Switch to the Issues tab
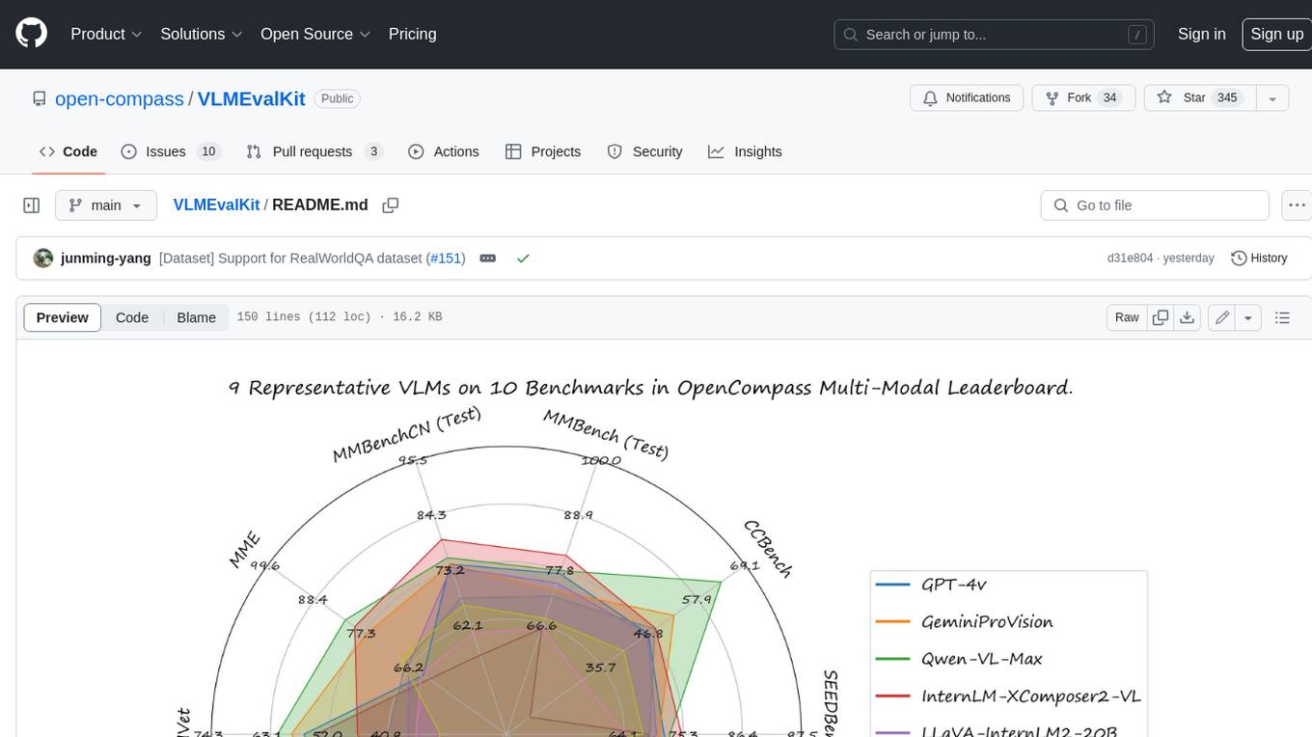1312x737 pixels. [x=171, y=151]
